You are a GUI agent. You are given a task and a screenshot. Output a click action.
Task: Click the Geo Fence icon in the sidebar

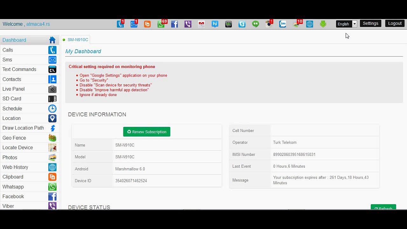pos(52,138)
